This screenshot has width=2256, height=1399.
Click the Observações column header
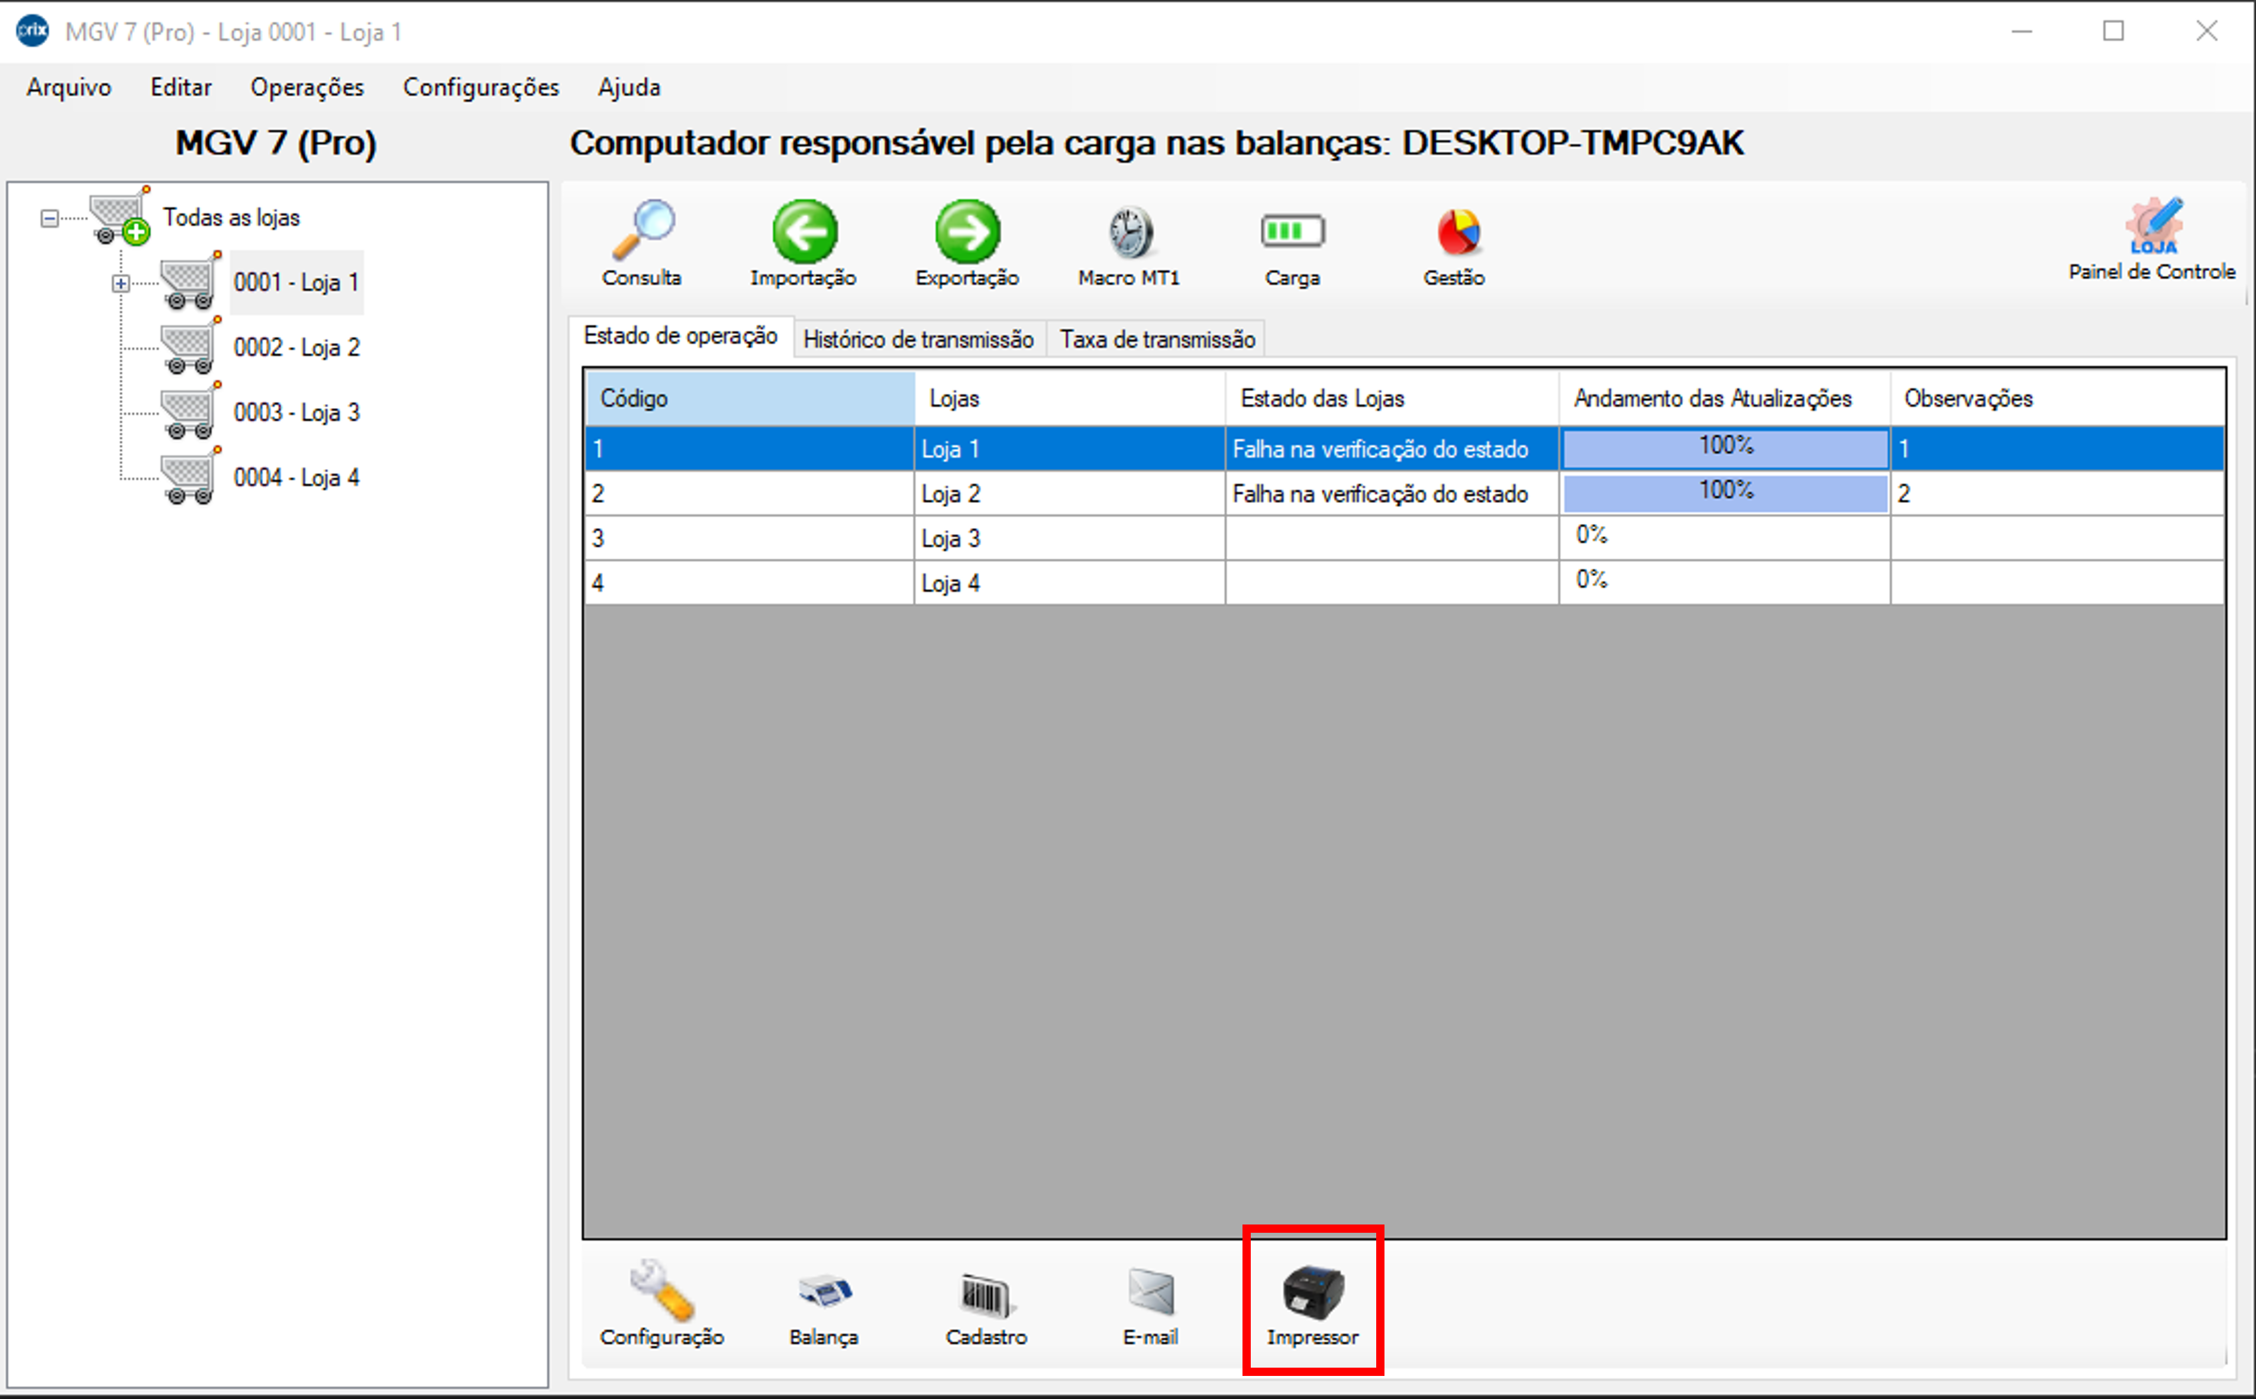pyautogui.click(x=2058, y=399)
